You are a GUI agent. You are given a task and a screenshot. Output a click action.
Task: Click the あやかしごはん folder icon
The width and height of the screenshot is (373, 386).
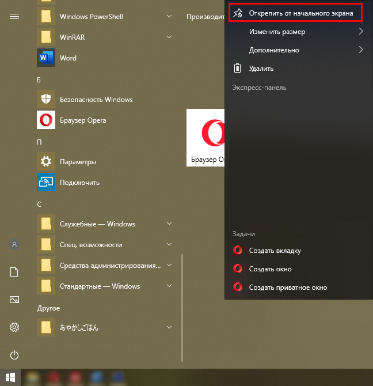point(46,327)
